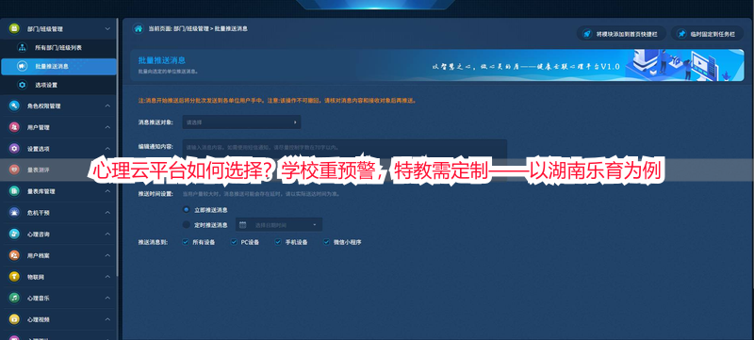Viewport: 754px width, 340px height.
Task: Expand the 用户档案 chevron
Action: click(107, 255)
